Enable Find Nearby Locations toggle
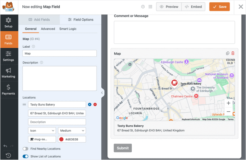 pyautogui.click(x=25, y=148)
